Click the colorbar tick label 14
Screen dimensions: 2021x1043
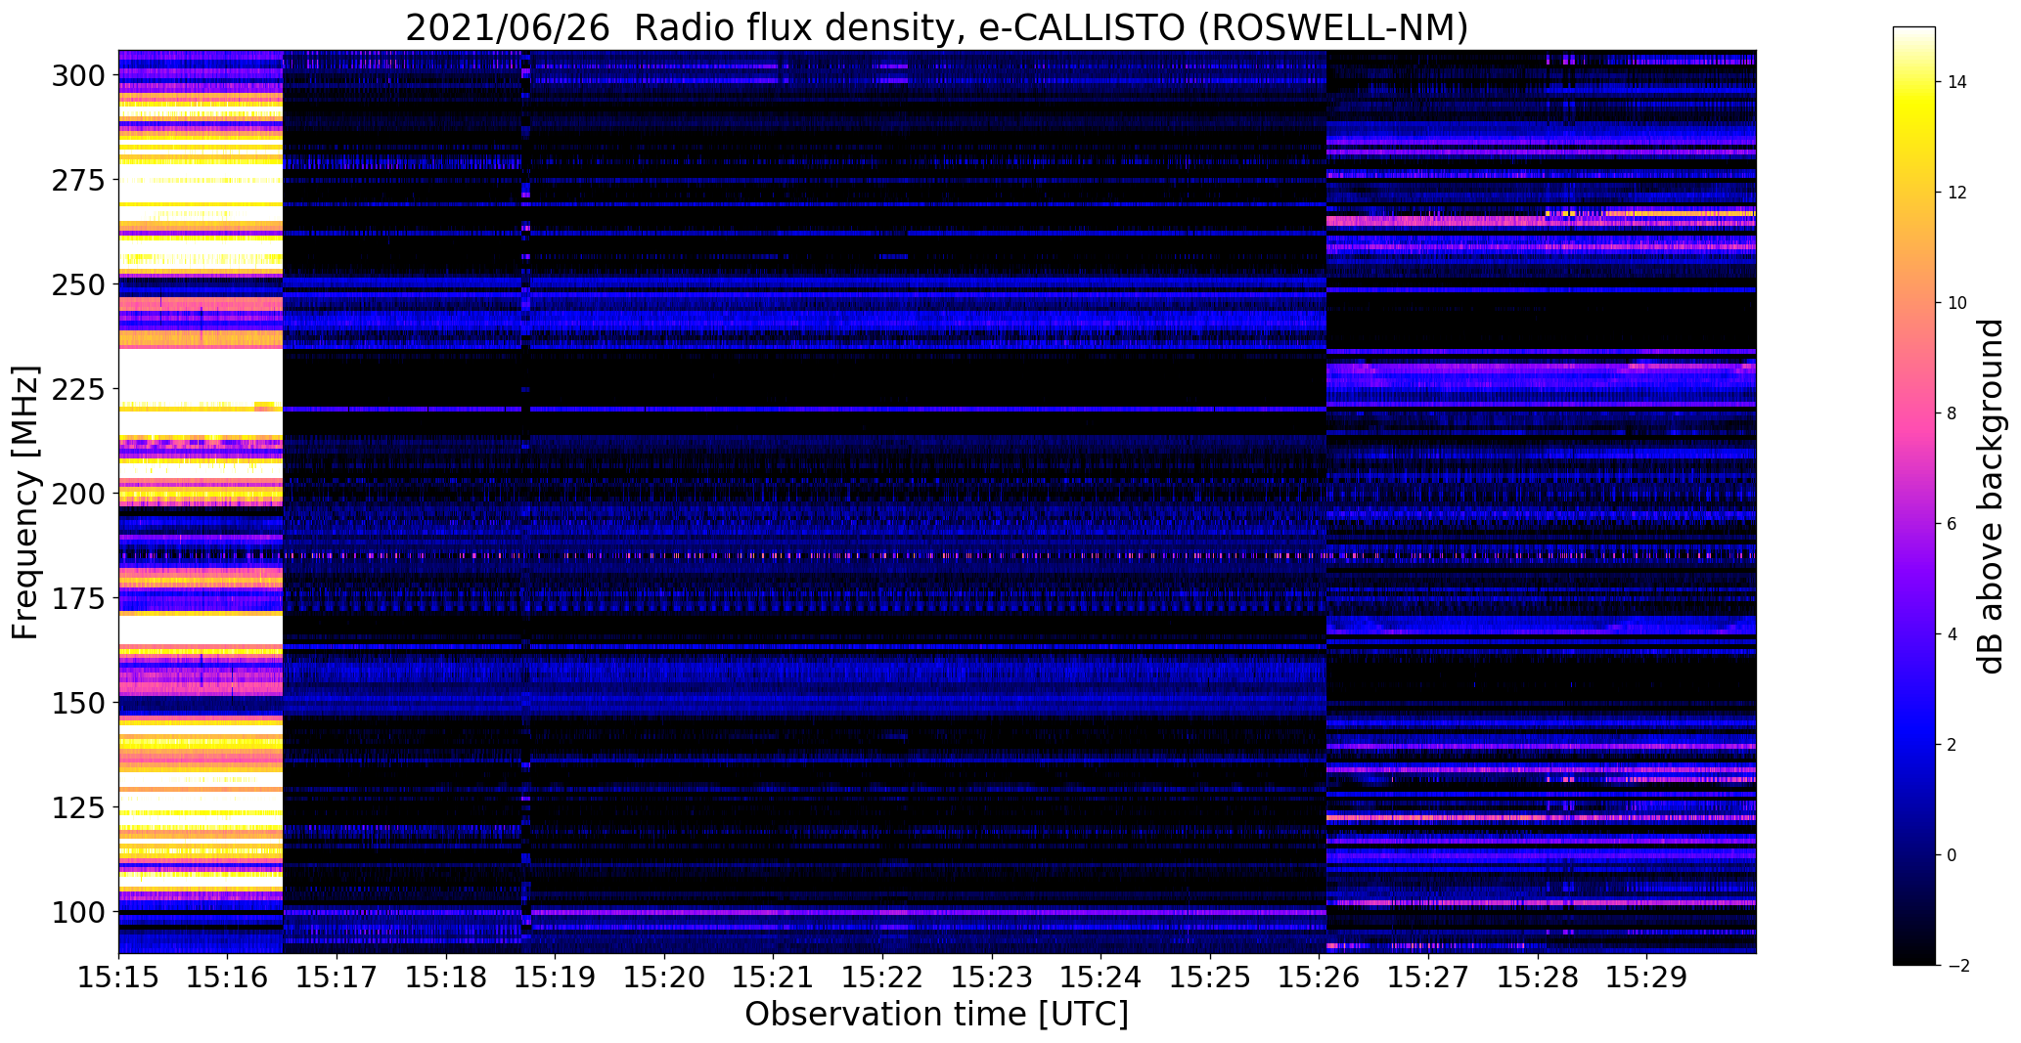(1957, 82)
